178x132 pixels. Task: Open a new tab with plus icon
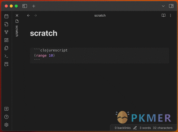pos(34,6)
